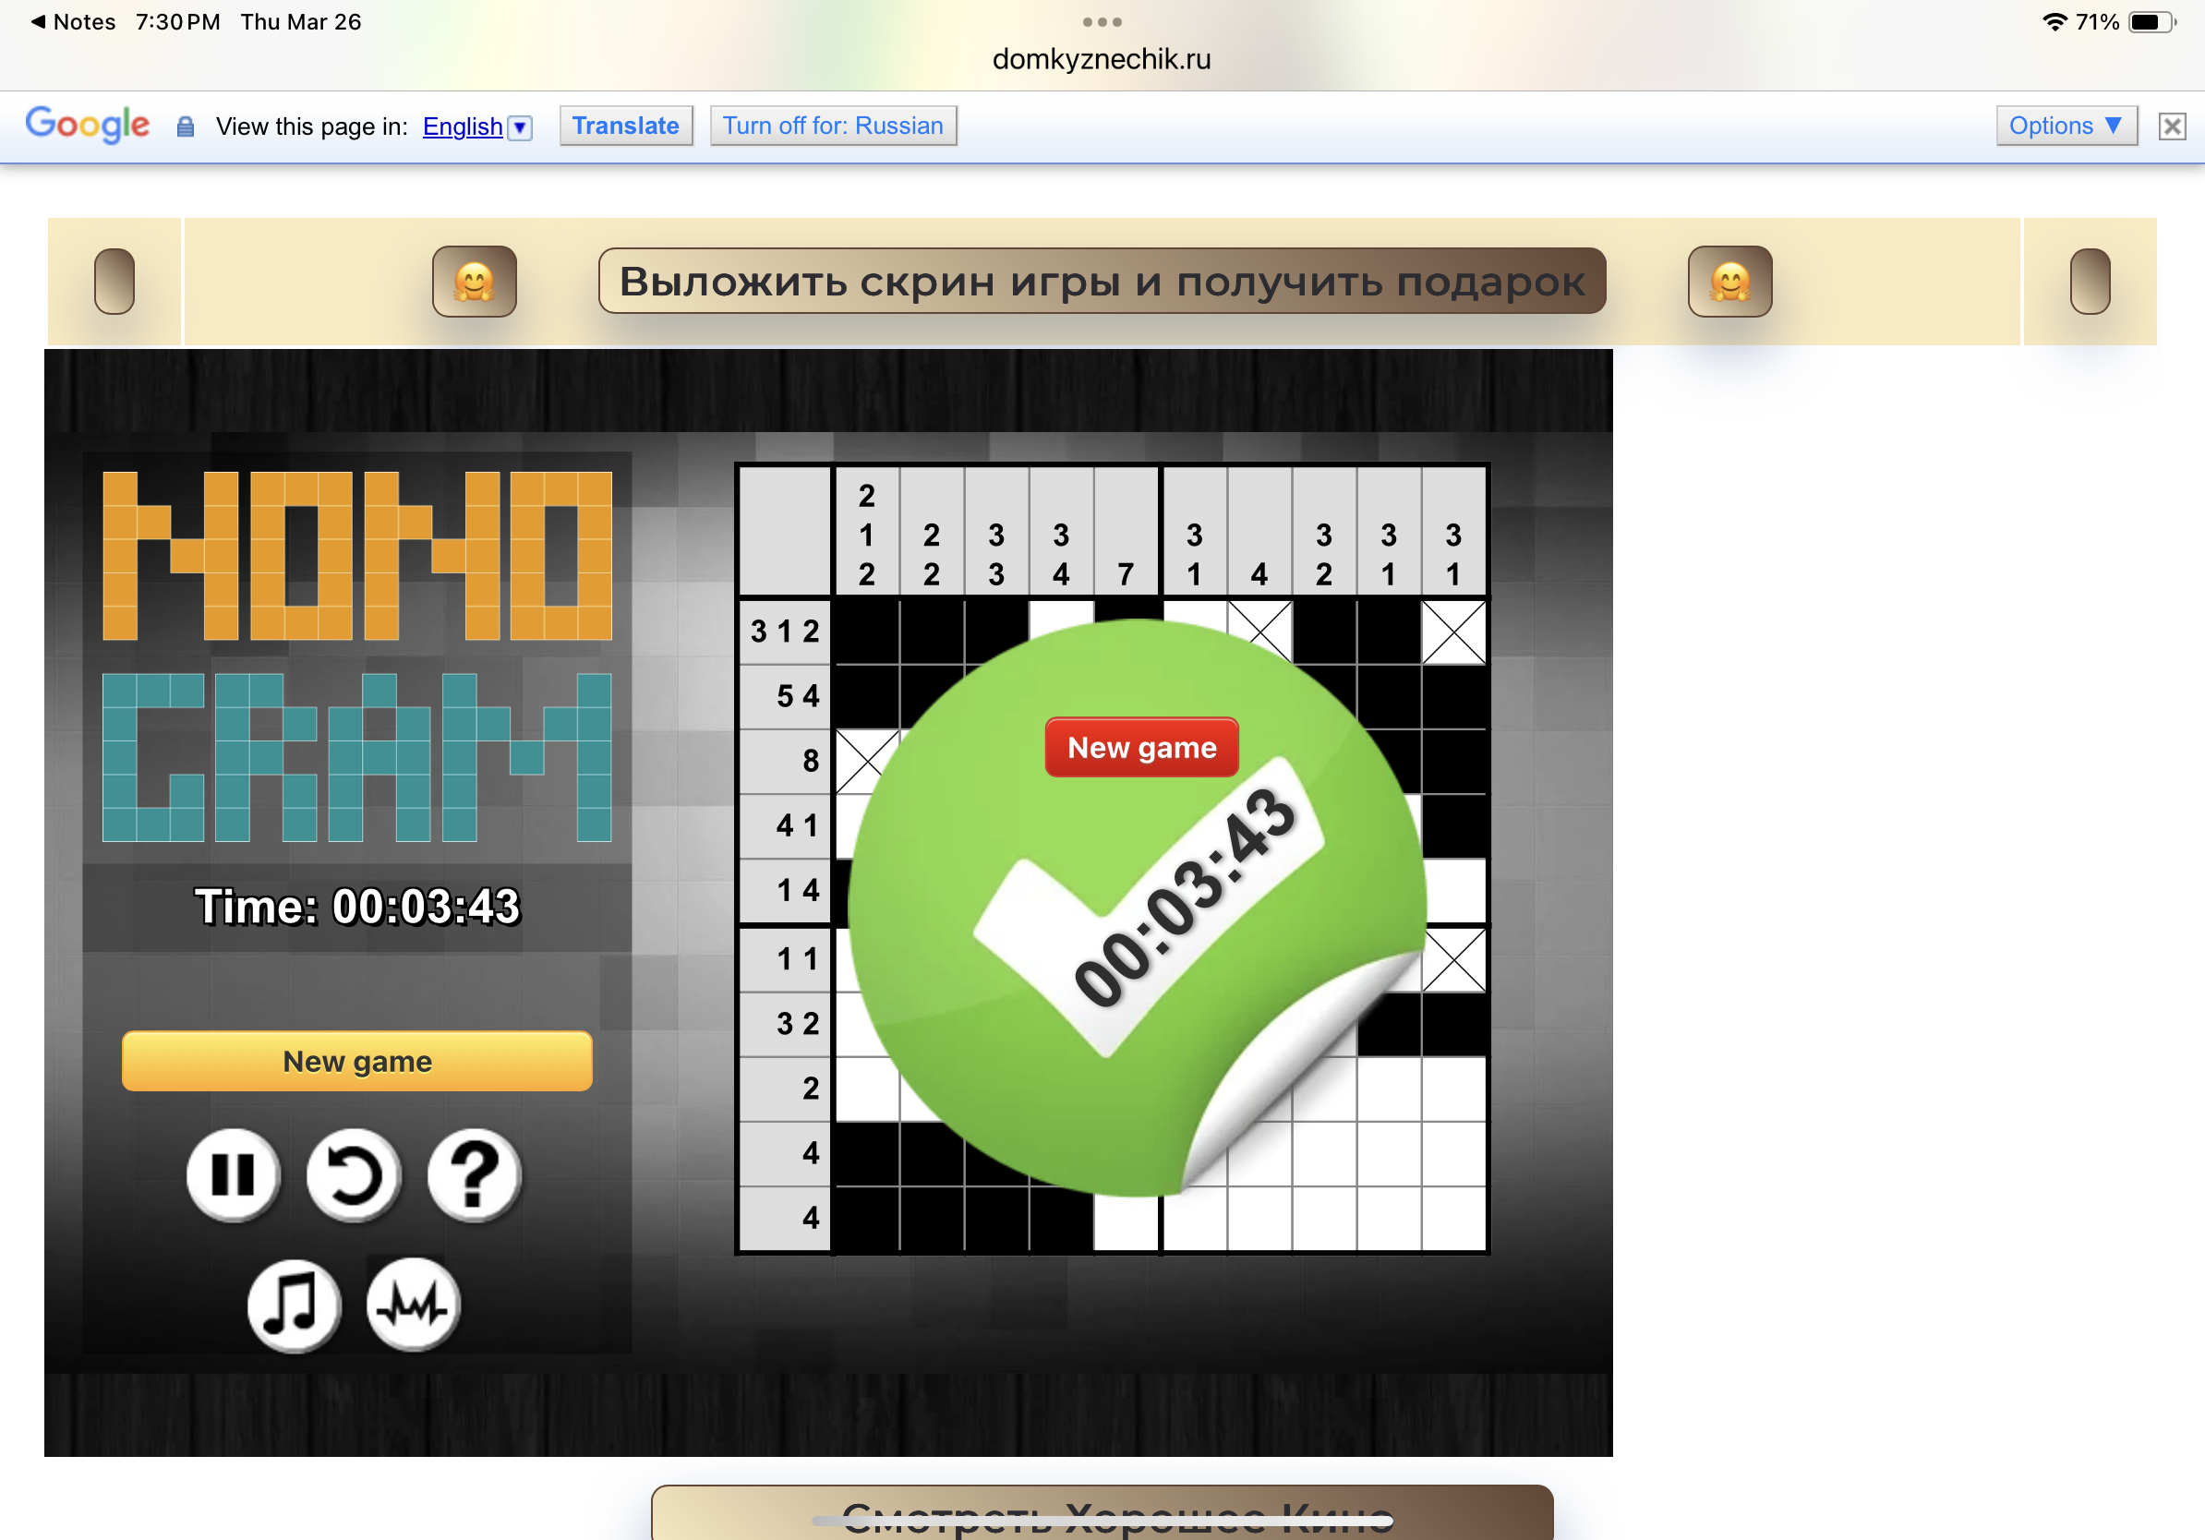Click left hugging emoji button
Viewport: 2205px width, 1540px height.
coord(475,282)
